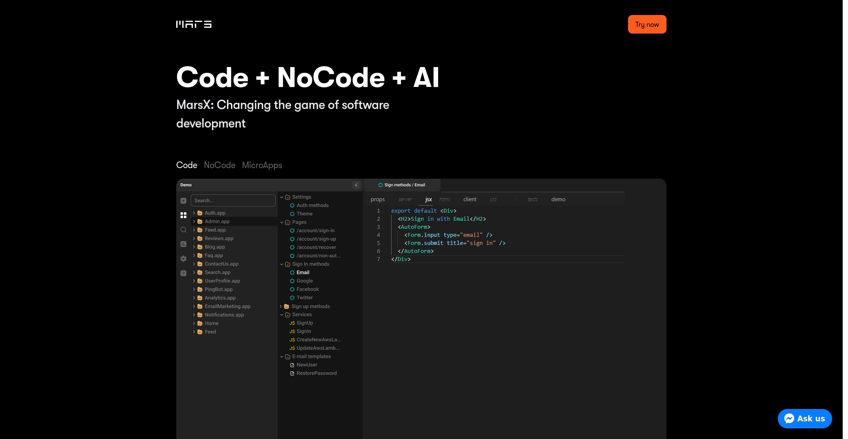Image resolution: width=848 pixels, height=439 pixels.
Task: Click the add (plus) icon in the IDE sidebar
Action: (x=183, y=201)
